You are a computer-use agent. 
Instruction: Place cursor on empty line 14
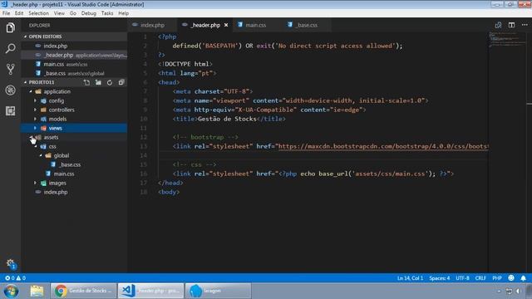(x=323, y=155)
